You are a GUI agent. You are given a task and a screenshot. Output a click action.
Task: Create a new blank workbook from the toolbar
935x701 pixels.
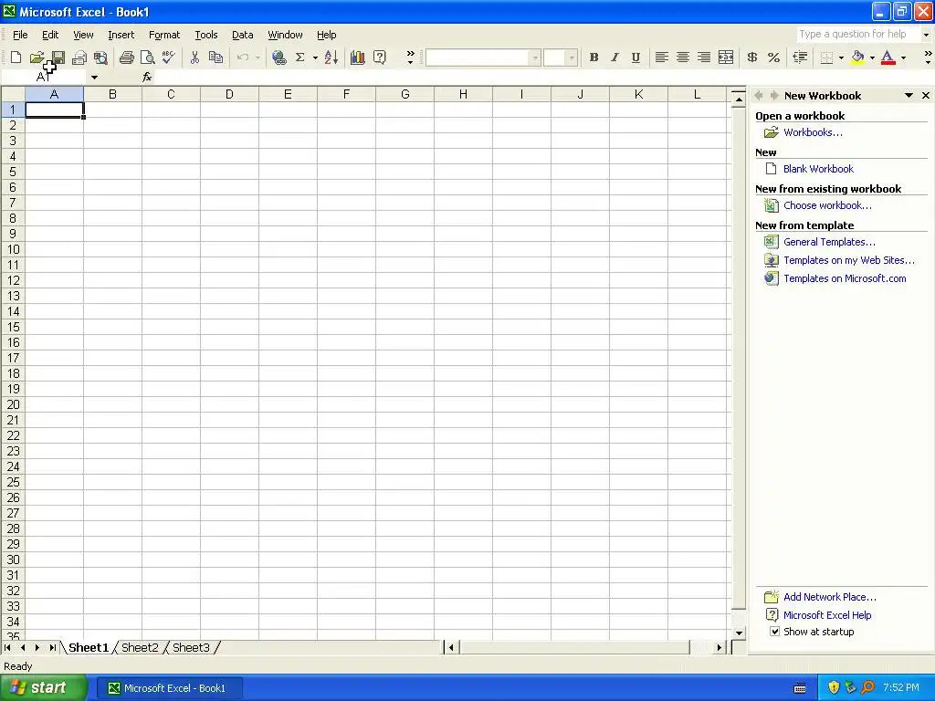(16, 58)
